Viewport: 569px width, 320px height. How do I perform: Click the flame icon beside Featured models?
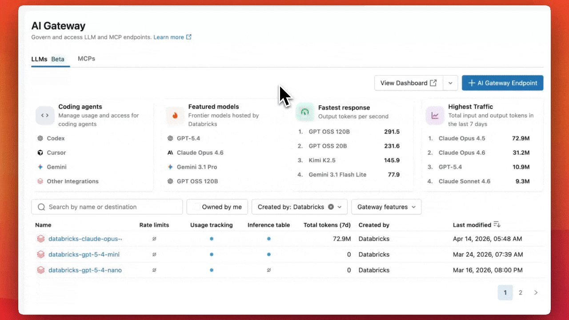(175, 115)
